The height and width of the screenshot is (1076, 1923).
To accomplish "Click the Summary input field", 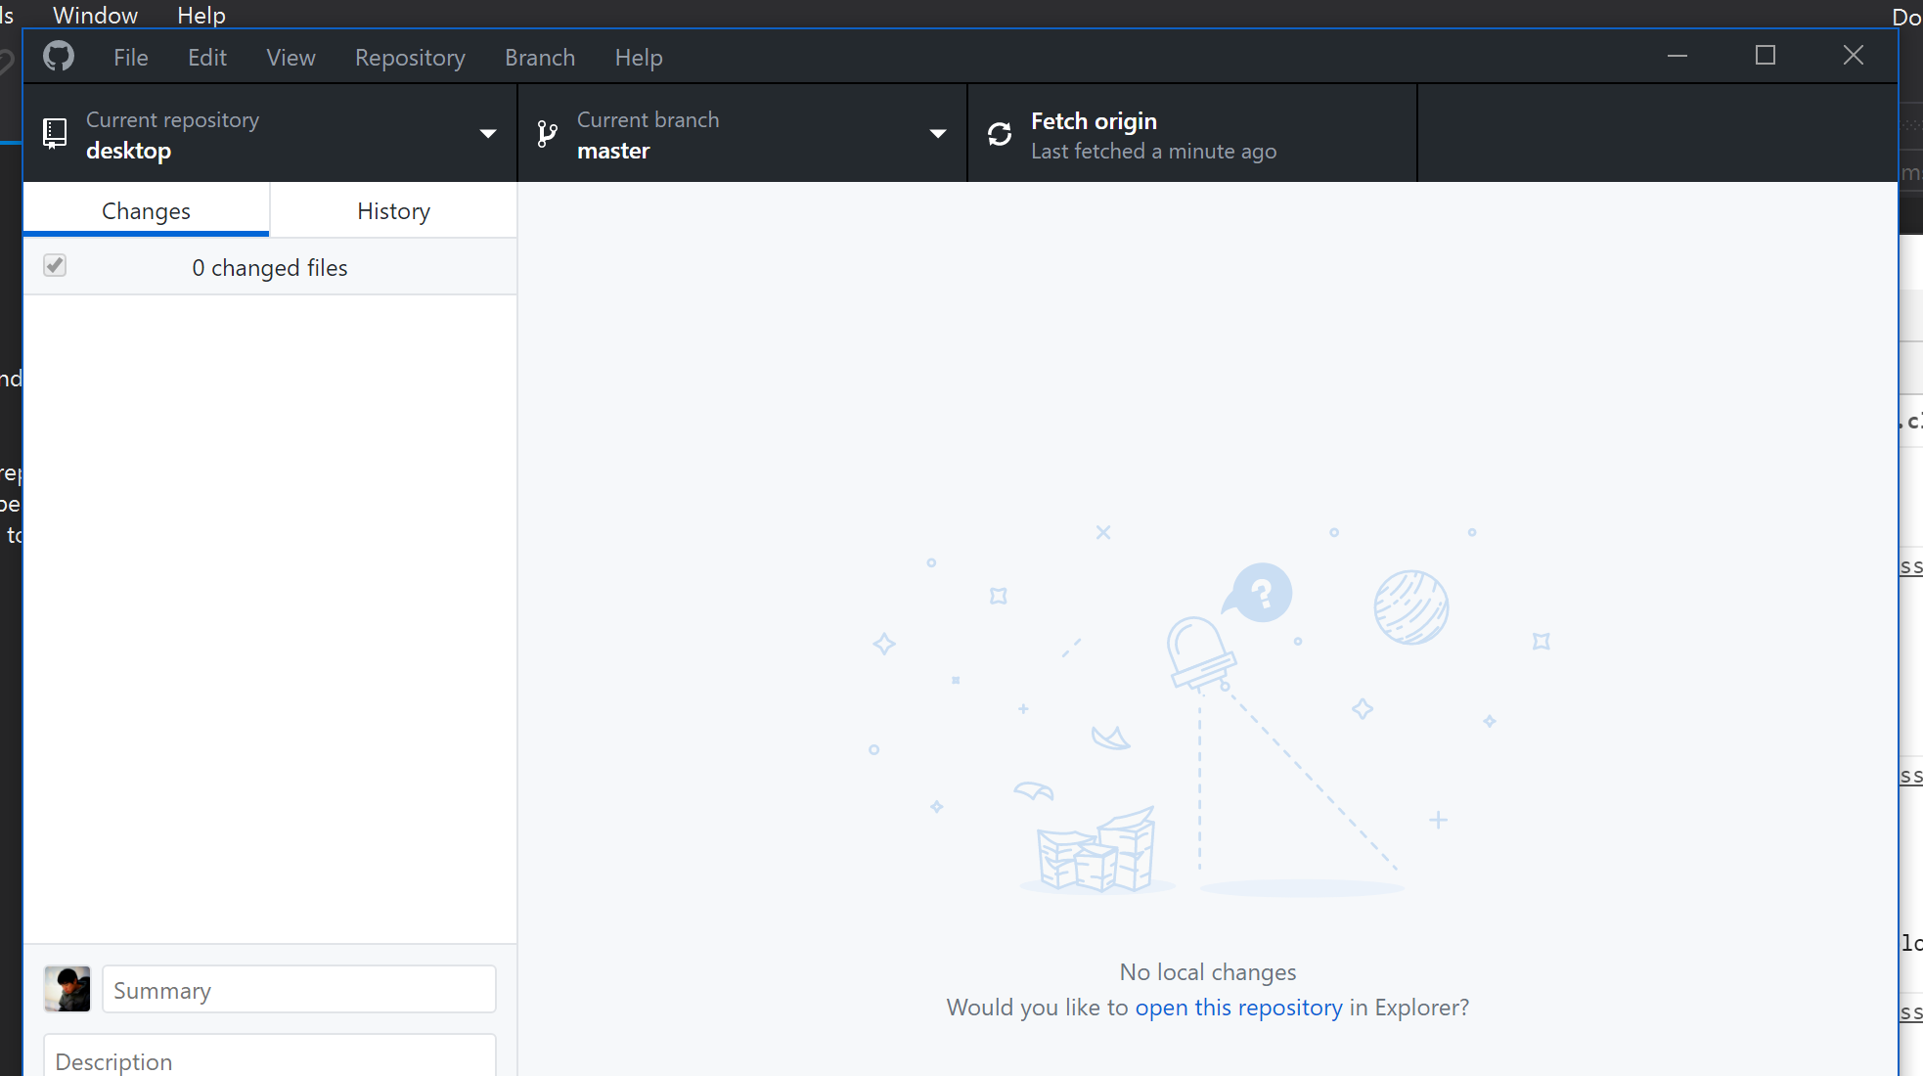I will [298, 990].
